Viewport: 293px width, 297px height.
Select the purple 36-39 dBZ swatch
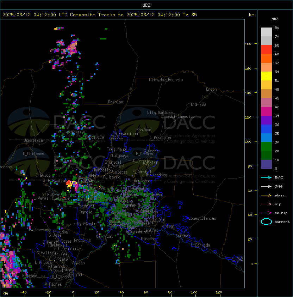266,120
